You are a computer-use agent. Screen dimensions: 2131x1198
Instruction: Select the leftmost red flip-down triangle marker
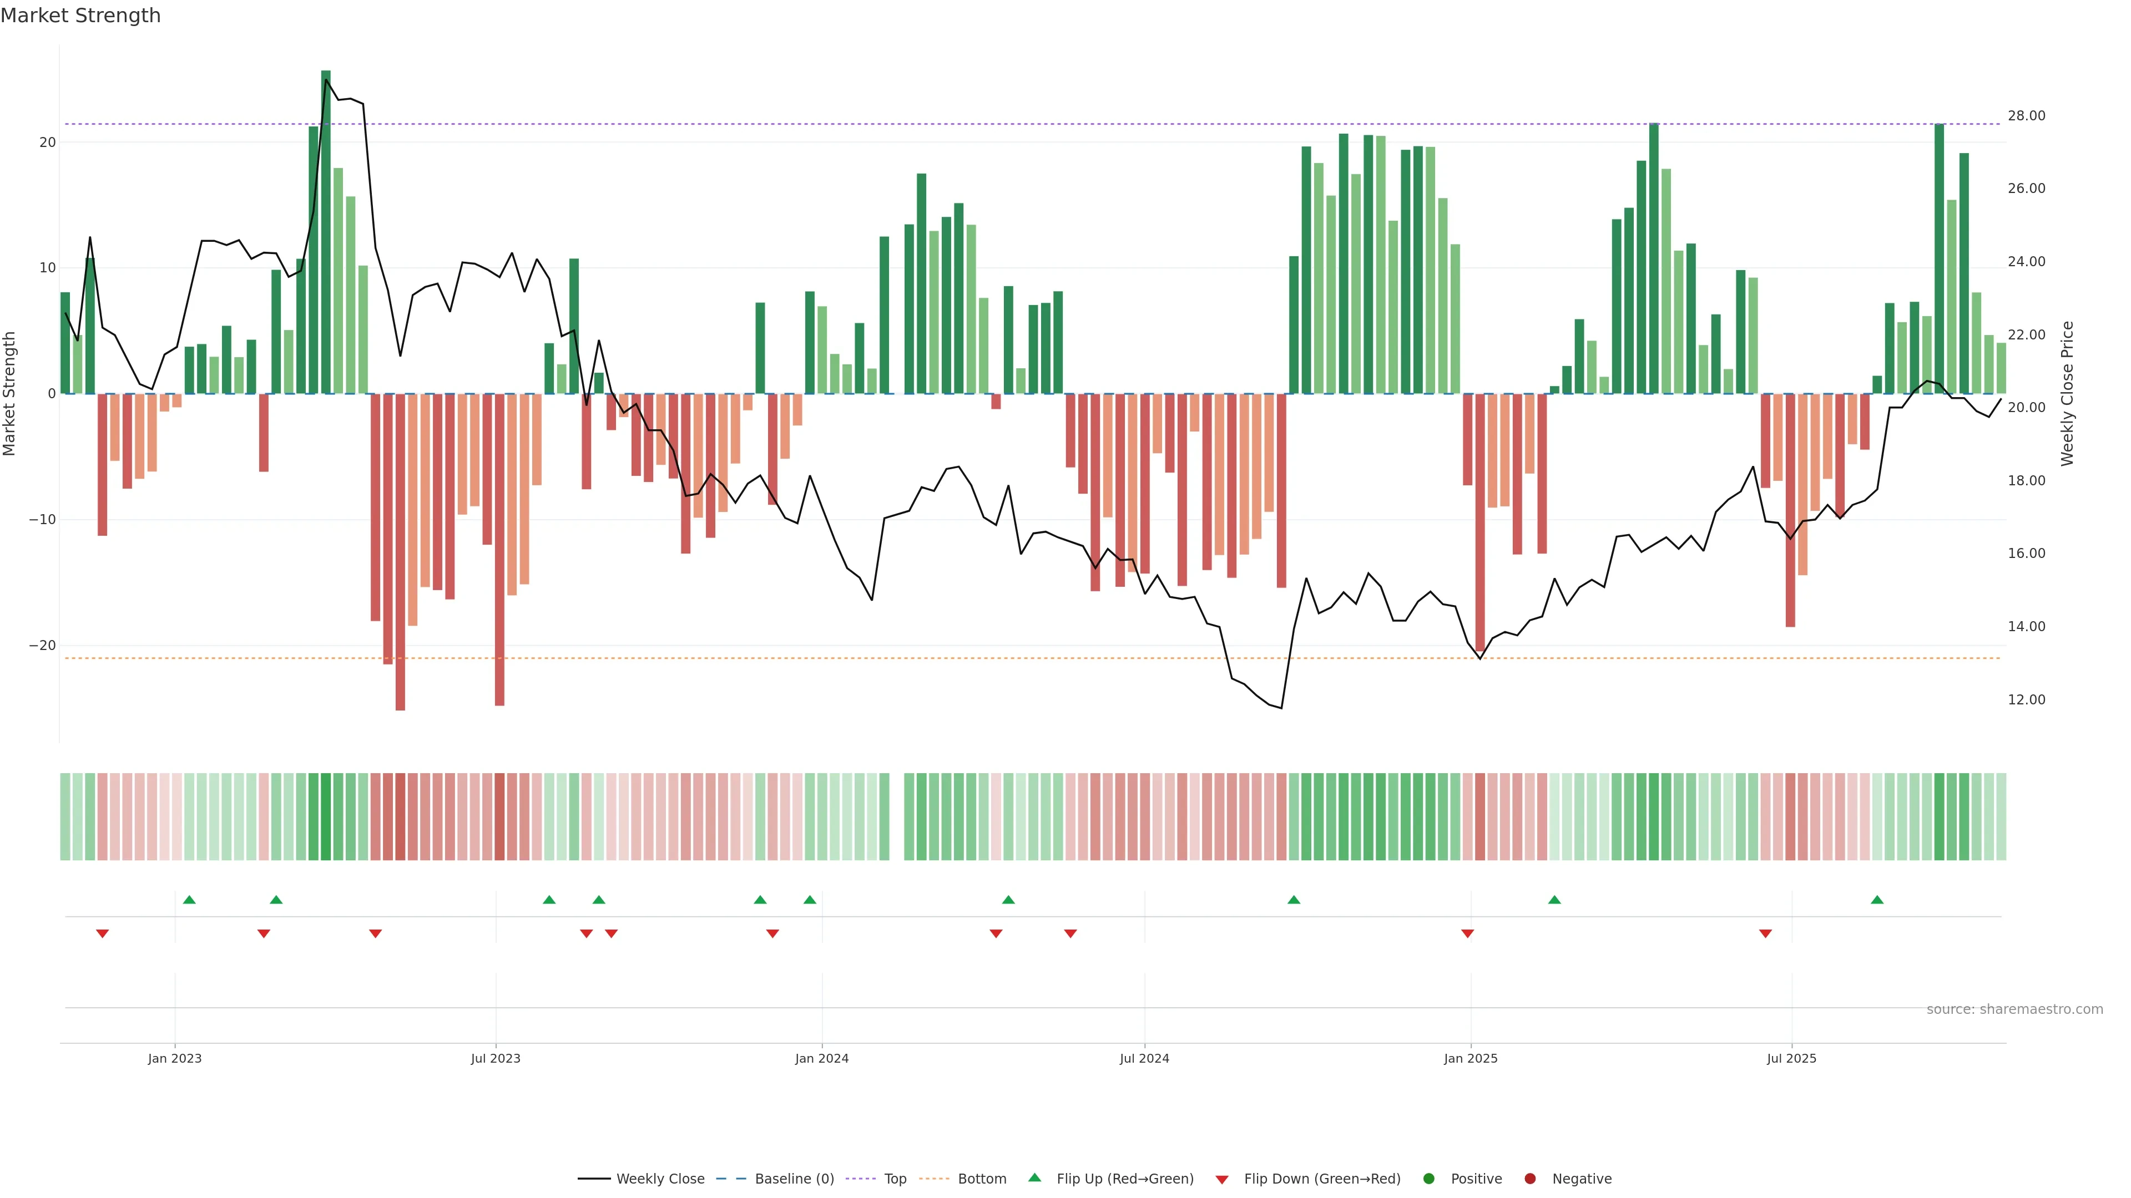point(103,933)
